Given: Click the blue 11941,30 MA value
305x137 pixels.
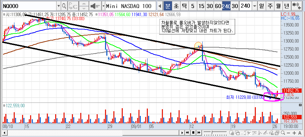Looking at the screenshot, I should point(139,14).
